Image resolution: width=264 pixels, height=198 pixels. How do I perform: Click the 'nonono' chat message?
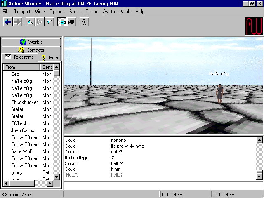(x=118, y=140)
